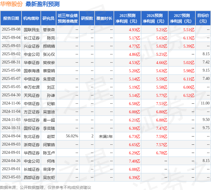Click the 2027预测净利润 column header
This screenshot has height=190, width=211.
[x=182, y=18]
